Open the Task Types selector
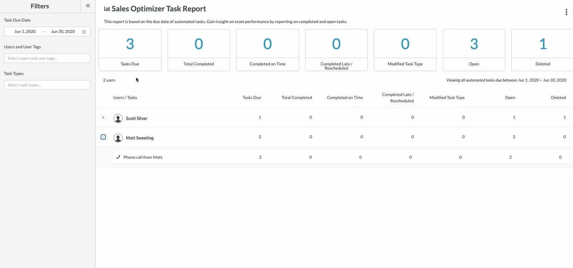 (47, 85)
